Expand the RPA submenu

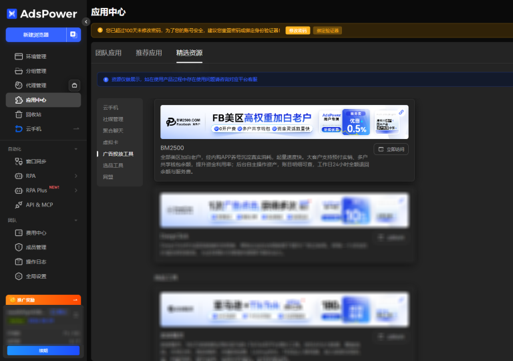coord(76,176)
